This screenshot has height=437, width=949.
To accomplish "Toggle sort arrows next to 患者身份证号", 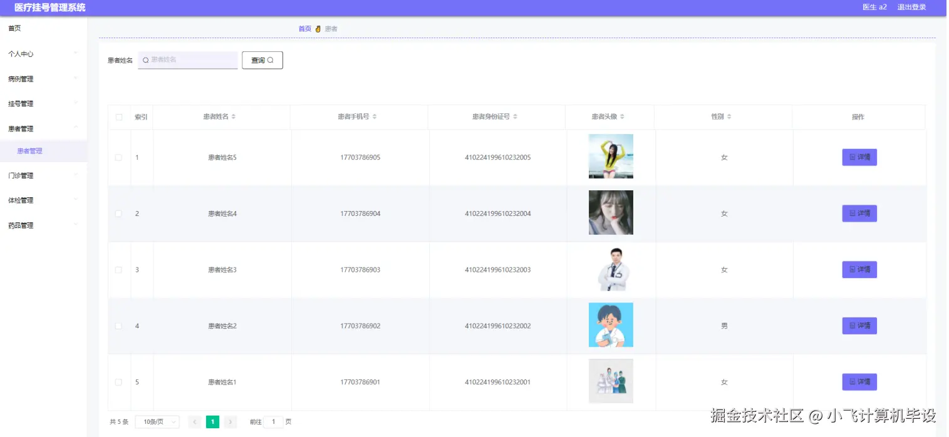I will coord(516,117).
